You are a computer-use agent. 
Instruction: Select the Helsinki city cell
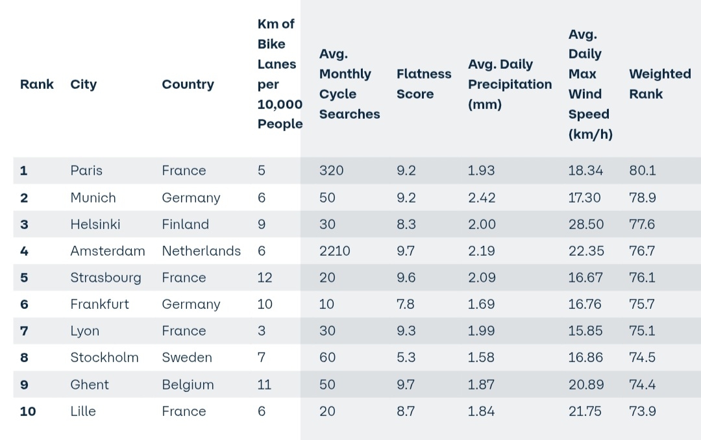95,225
